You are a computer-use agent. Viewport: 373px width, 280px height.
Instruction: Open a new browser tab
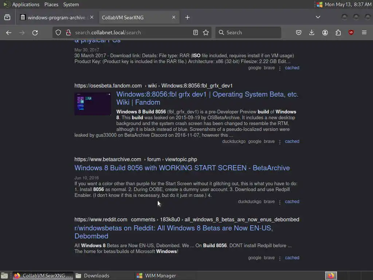click(x=188, y=17)
